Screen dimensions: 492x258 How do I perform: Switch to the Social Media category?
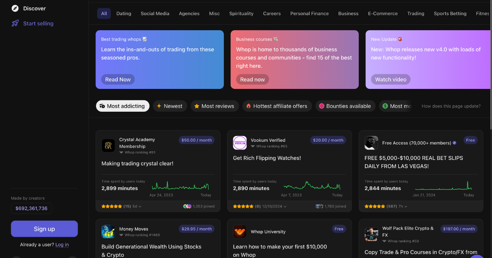[155, 14]
